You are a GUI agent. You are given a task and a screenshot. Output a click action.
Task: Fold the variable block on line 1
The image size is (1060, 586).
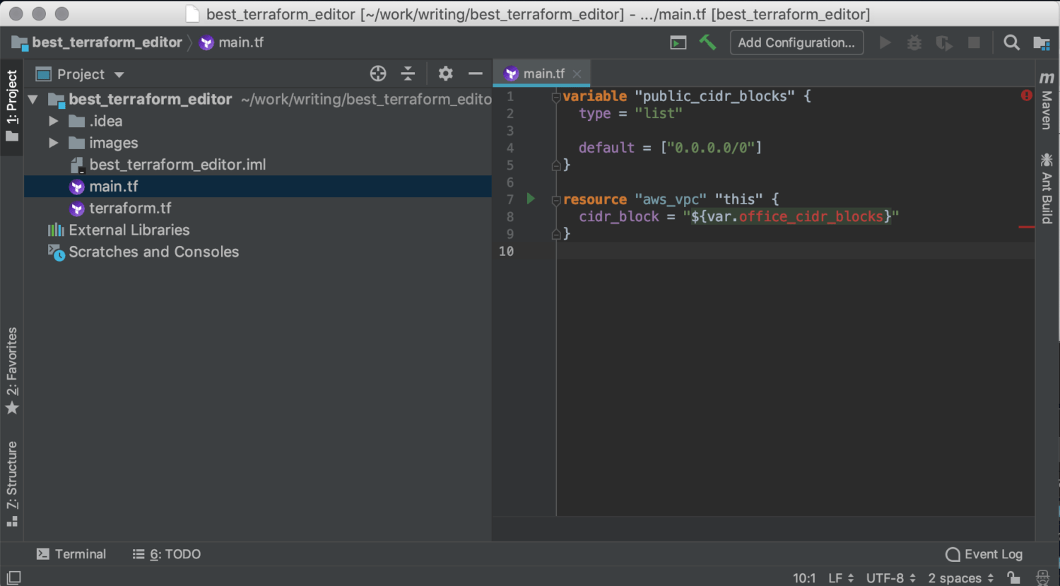[556, 97]
